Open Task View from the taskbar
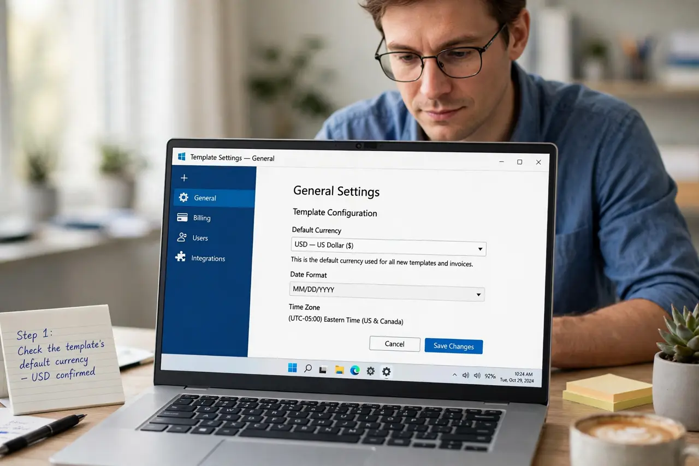The width and height of the screenshot is (699, 466). tap(323, 369)
